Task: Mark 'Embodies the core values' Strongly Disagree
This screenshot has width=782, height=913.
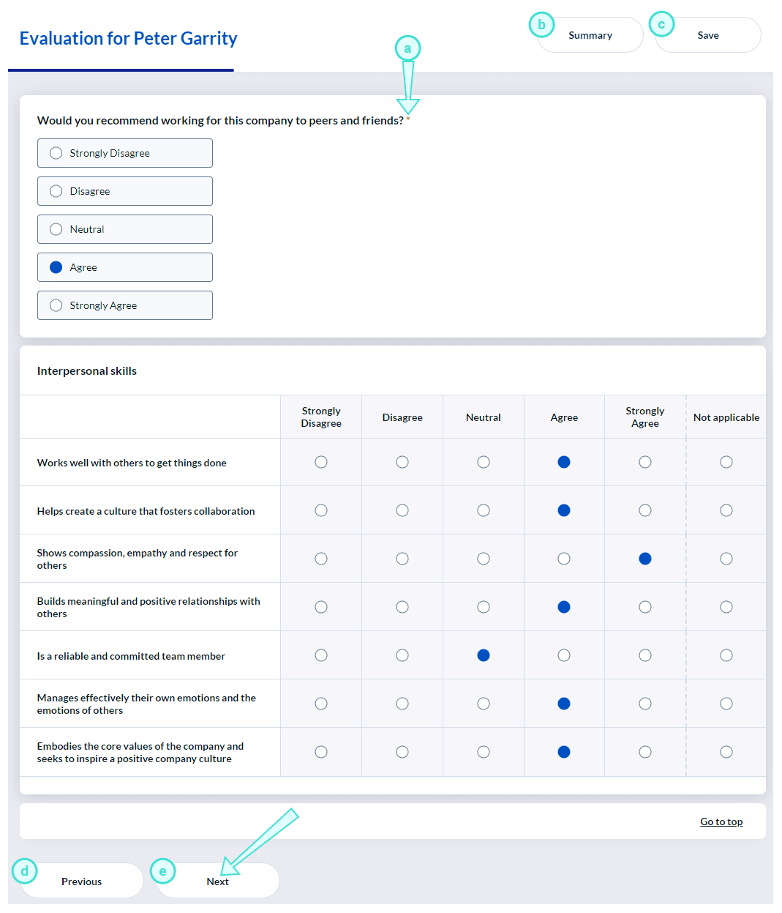Action: click(320, 752)
